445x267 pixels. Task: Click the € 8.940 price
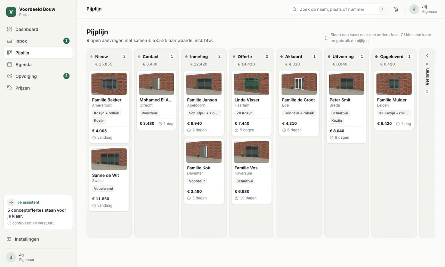(x=194, y=123)
